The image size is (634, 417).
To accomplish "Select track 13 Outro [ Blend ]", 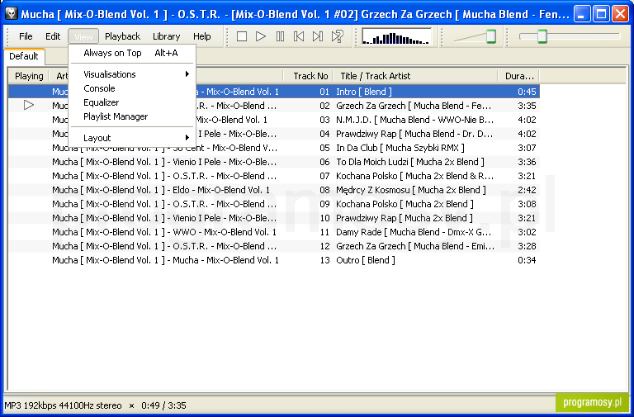I will [274, 260].
